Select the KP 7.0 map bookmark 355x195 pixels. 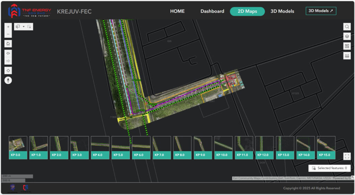point(162,148)
